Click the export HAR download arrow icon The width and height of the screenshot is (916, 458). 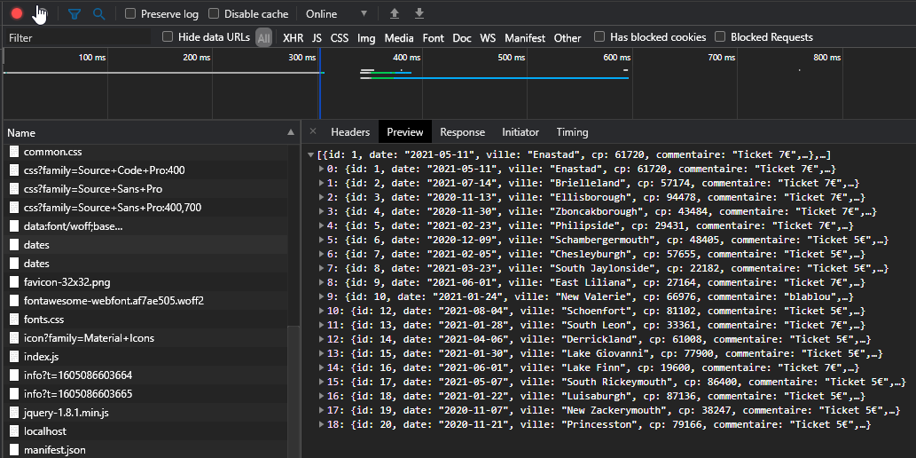pos(419,14)
